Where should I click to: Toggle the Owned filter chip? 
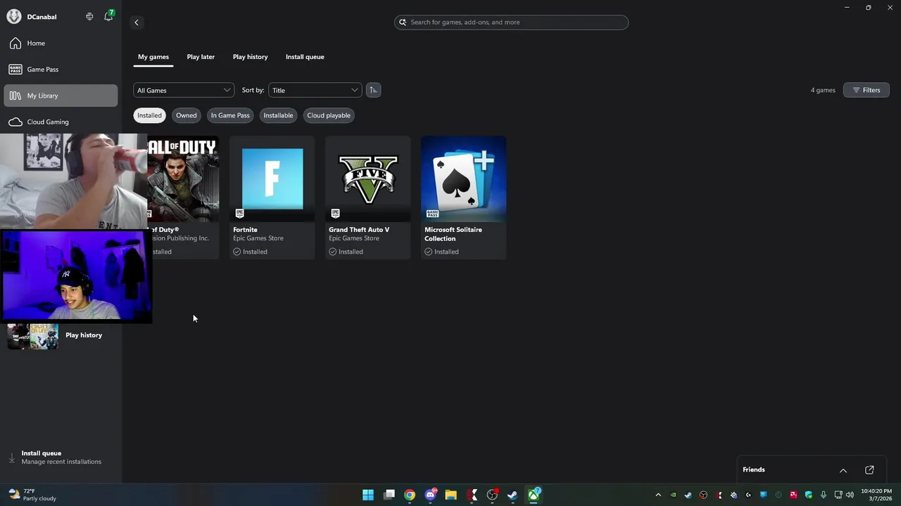187,115
